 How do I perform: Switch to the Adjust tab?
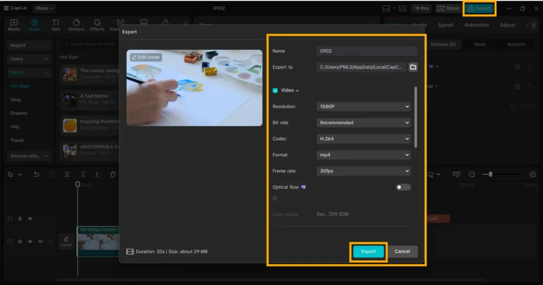tap(507, 25)
